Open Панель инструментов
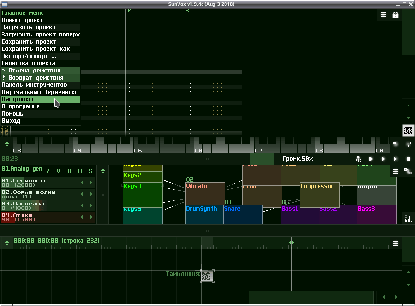The height and width of the screenshot is (306, 415). pyautogui.click(x=40, y=85)
